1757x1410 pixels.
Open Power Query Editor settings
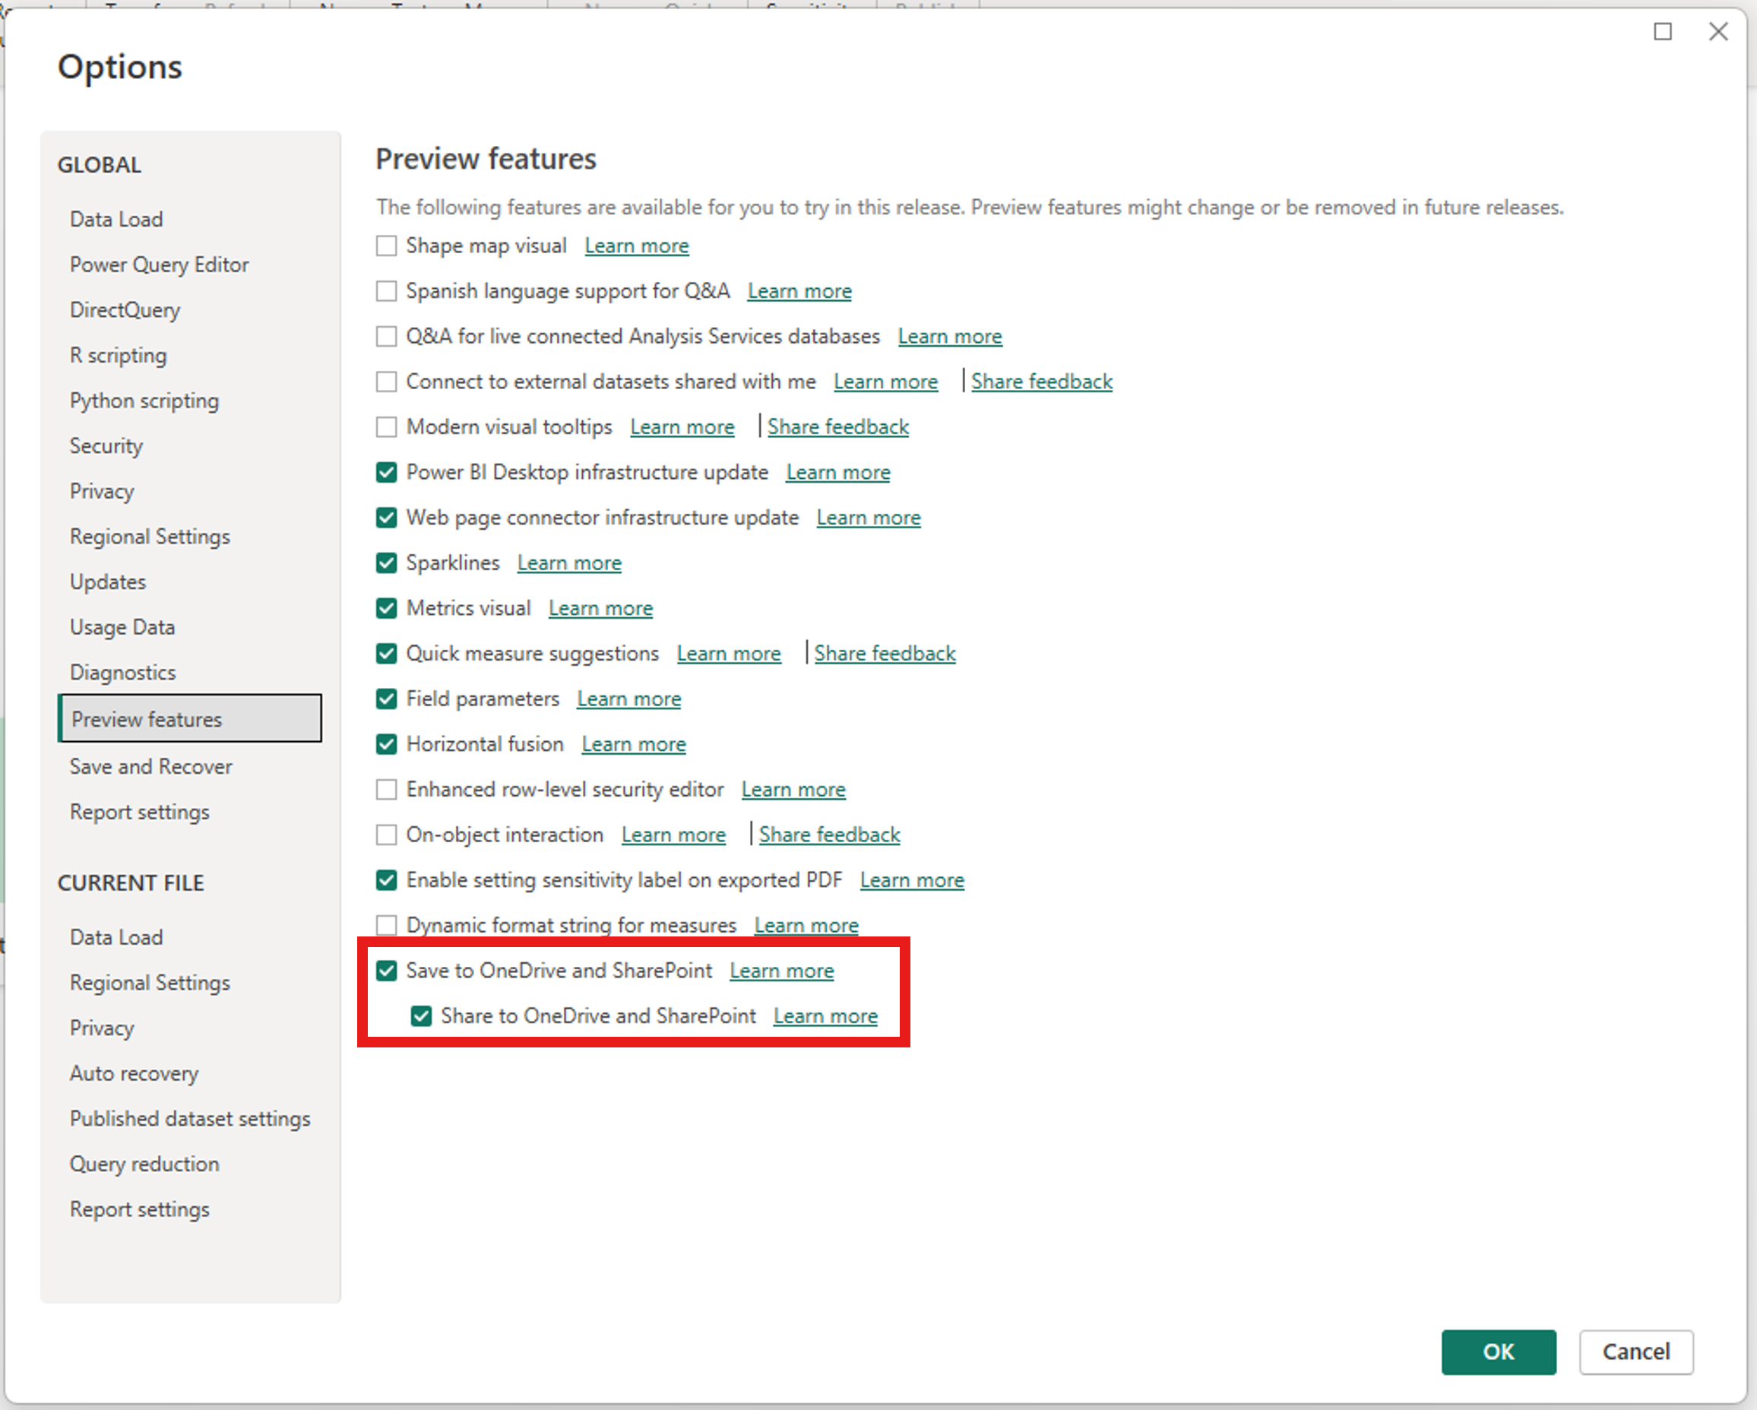159,265
